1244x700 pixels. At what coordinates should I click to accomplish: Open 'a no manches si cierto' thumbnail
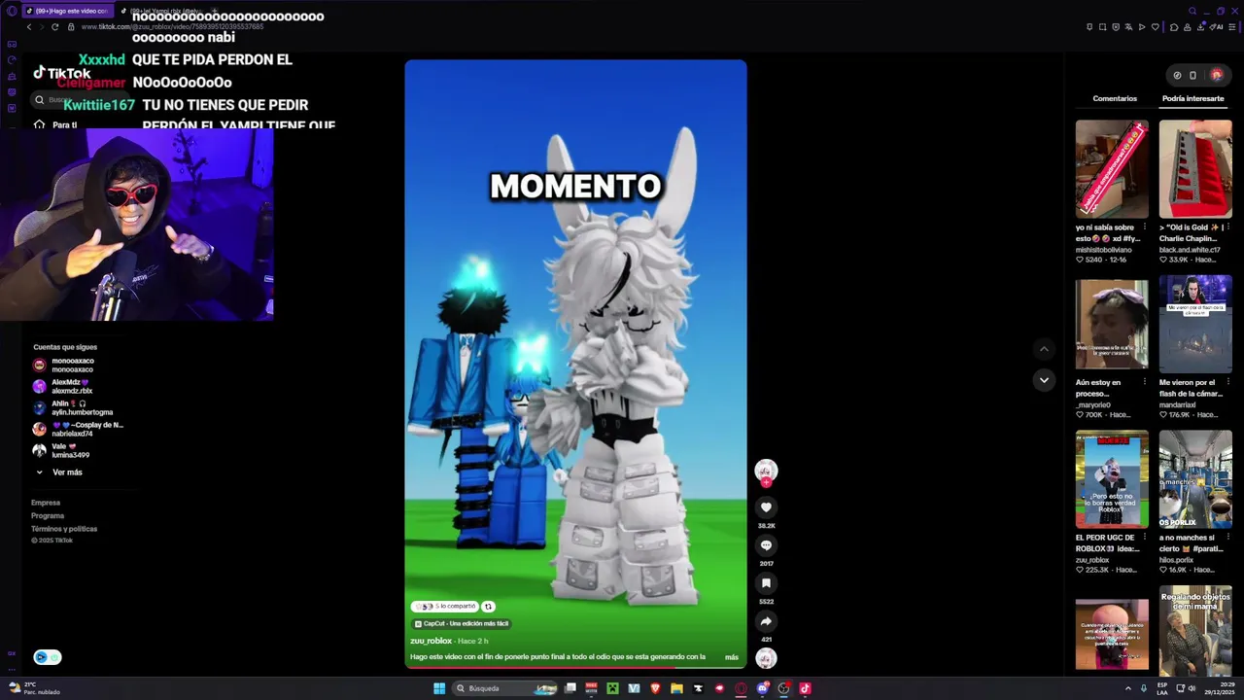pos(1195,479)
